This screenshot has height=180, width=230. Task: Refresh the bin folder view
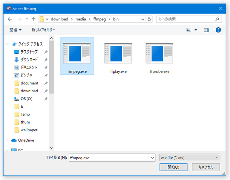coord(149,19)
